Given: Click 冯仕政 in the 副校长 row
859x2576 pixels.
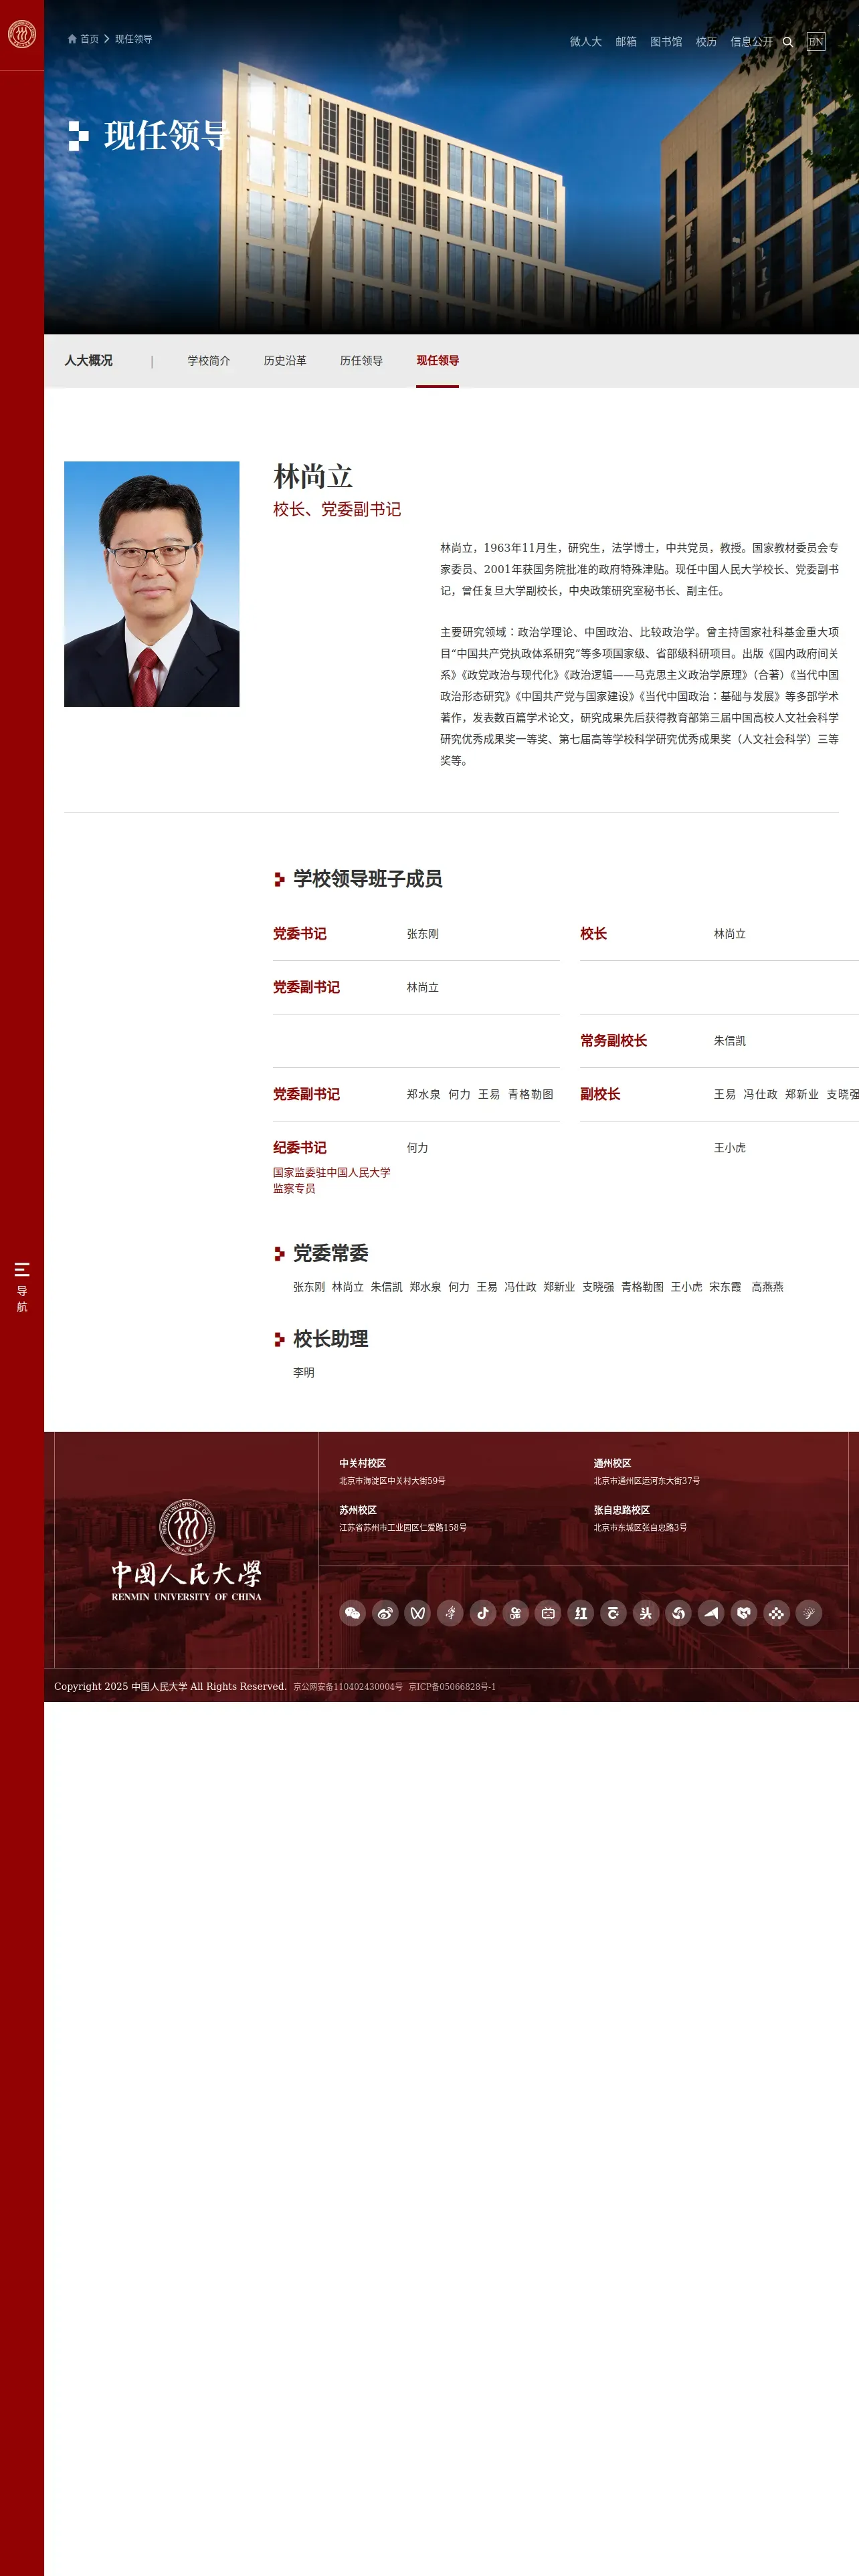Looking at the screenshot, I should coord(760,1095).
